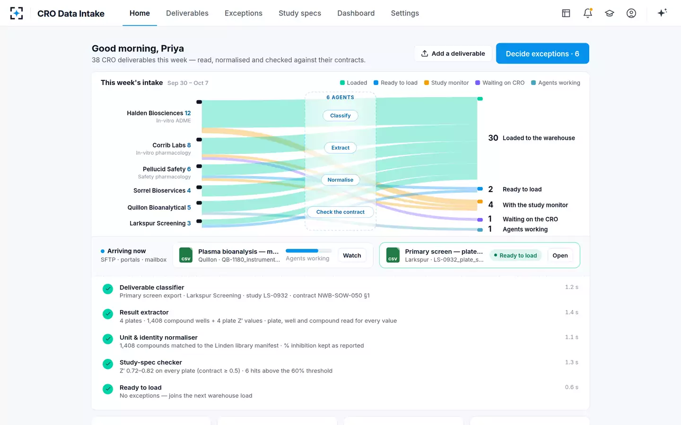Click the Sep 30 – Oct 7 date range

click(x=188, y=83)
